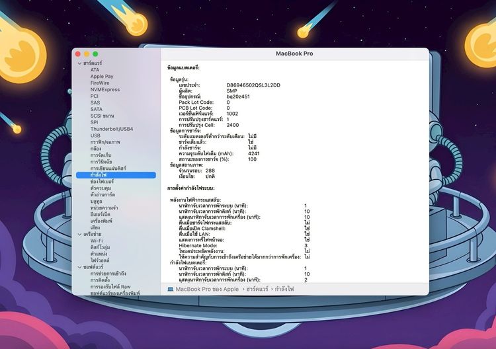Click the full charge capacity value 4241
The width and height of the screenshot is (496, 349).
[x=254, y=153]
